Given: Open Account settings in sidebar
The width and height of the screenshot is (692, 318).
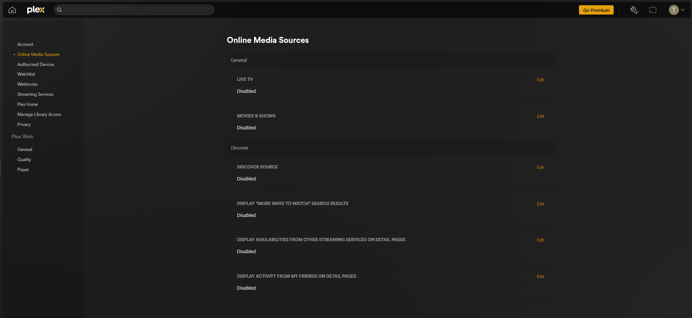Looking at the screenshot, I should coord(25,44).
